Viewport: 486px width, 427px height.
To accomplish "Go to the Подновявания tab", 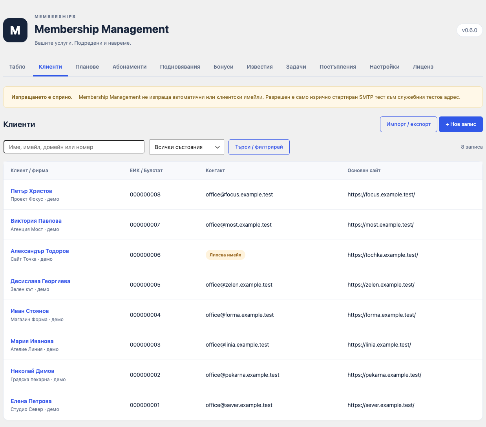I will [x=180, y=67].
